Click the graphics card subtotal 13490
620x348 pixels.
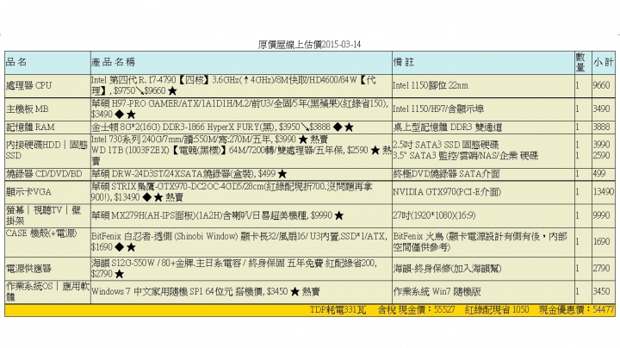pyautogui.click(x=604, y=192)
